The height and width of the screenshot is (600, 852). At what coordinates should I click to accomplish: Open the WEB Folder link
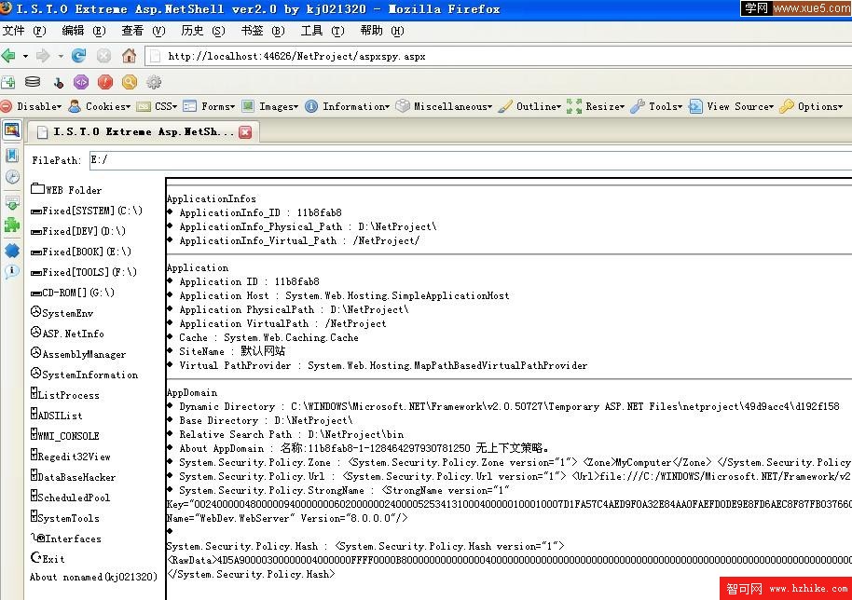click(66, 190)
